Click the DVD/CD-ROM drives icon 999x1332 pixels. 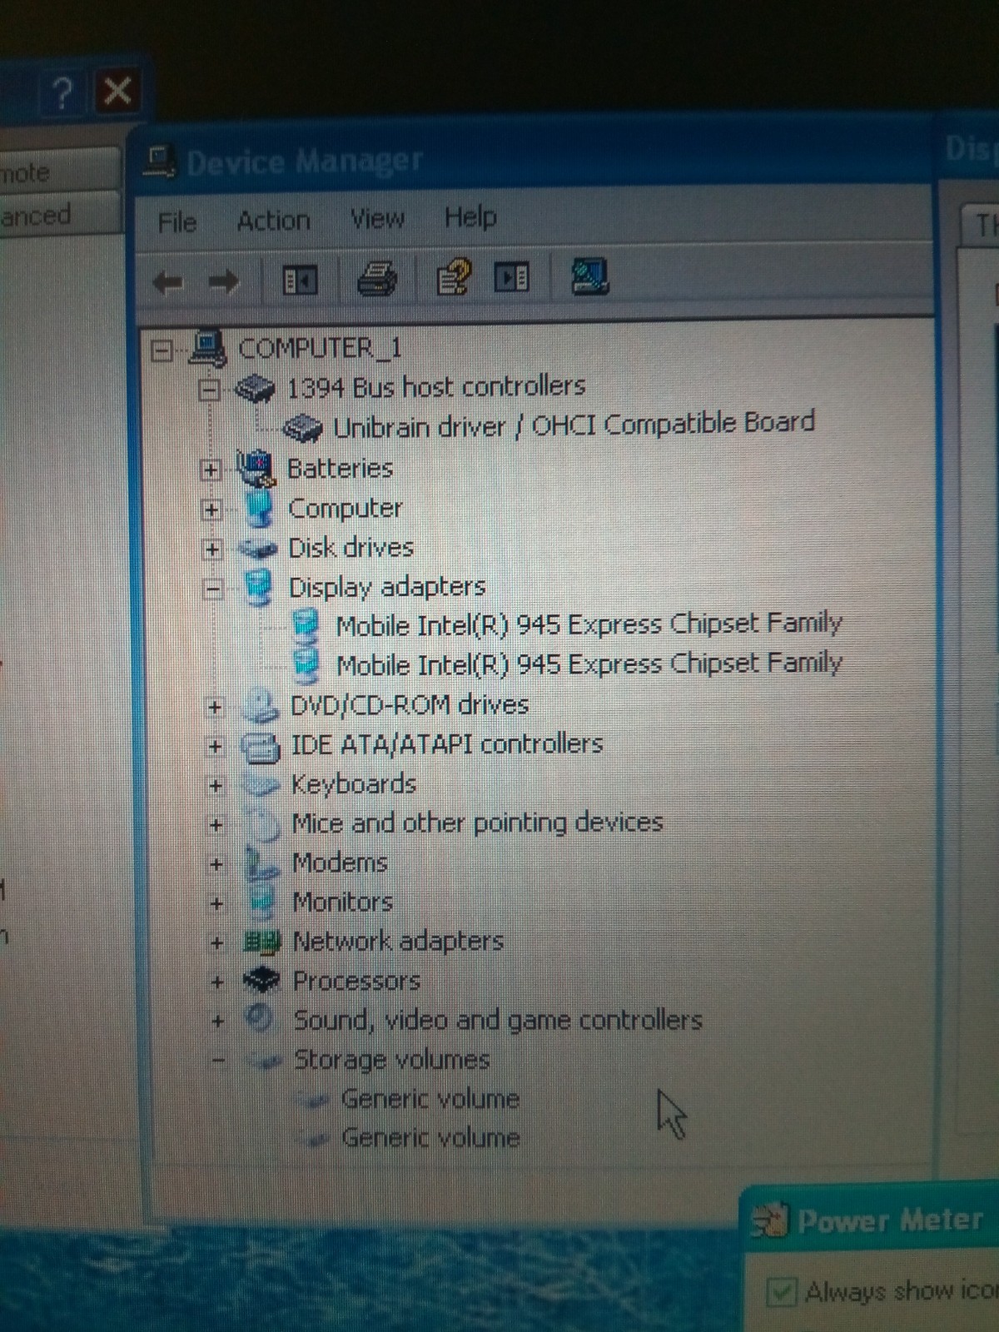pyautogui.click(x=261, y=705)
